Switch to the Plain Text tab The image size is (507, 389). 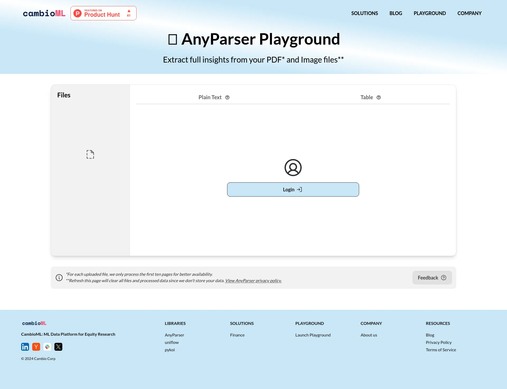(x=214, y=97)
